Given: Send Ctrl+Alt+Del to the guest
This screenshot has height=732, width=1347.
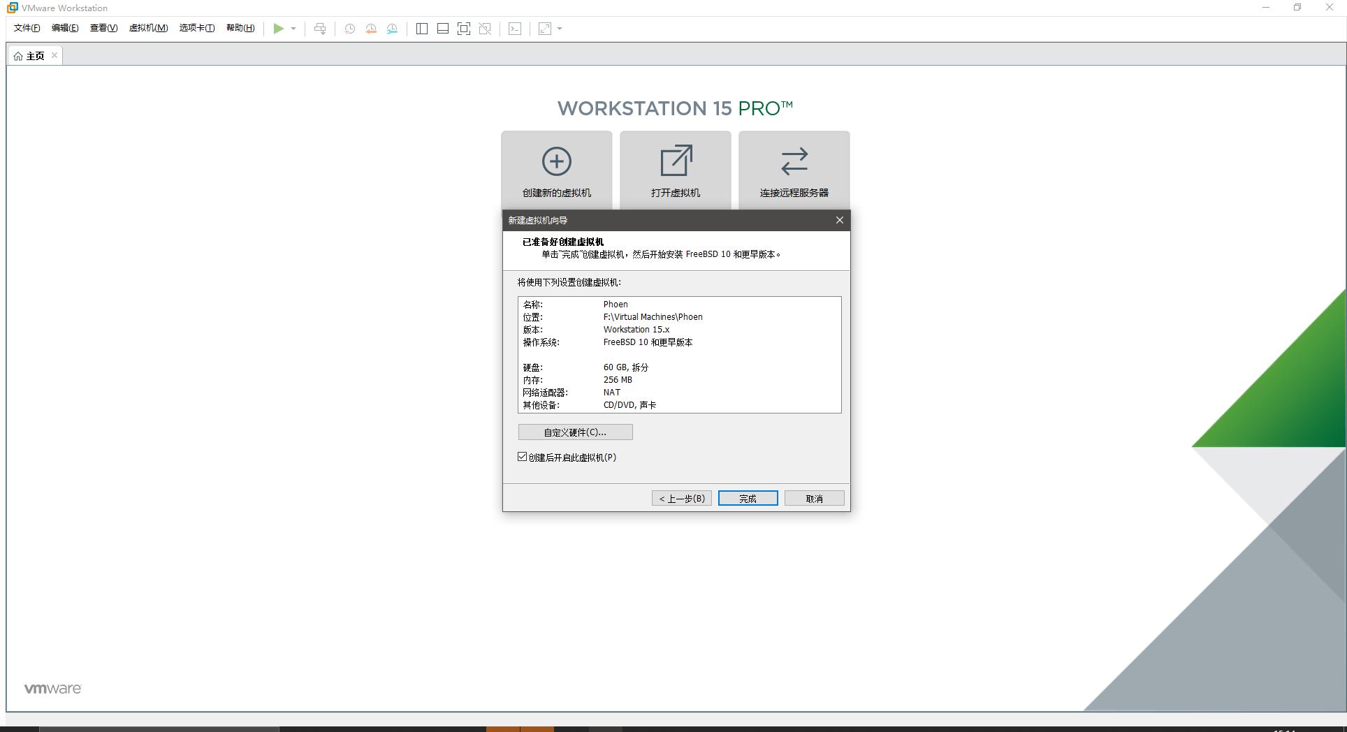Looking at the screenshot, I should point(319,29).
